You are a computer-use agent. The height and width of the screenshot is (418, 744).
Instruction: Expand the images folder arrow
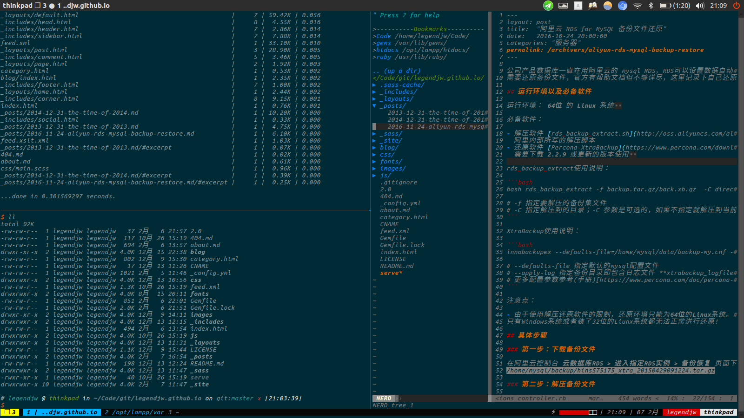(374, 169)
